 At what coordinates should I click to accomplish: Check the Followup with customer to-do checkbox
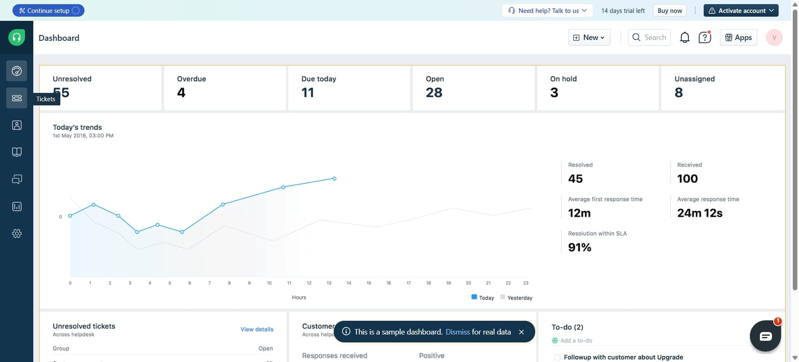557,357
